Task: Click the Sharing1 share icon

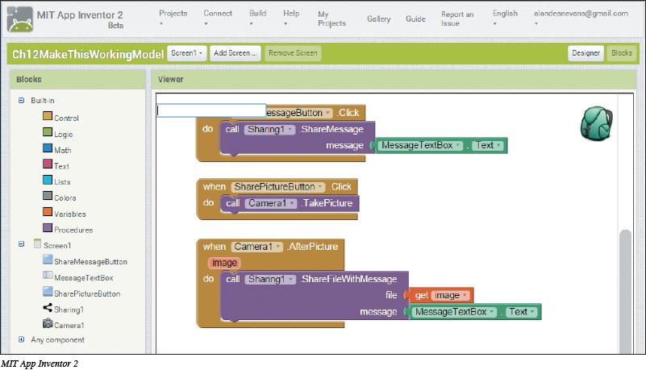Action: (48, 308)
